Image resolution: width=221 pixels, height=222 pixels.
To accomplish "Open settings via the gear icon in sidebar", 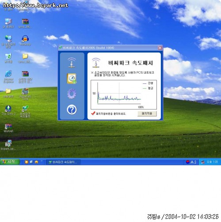I will (x=72, y=94).
